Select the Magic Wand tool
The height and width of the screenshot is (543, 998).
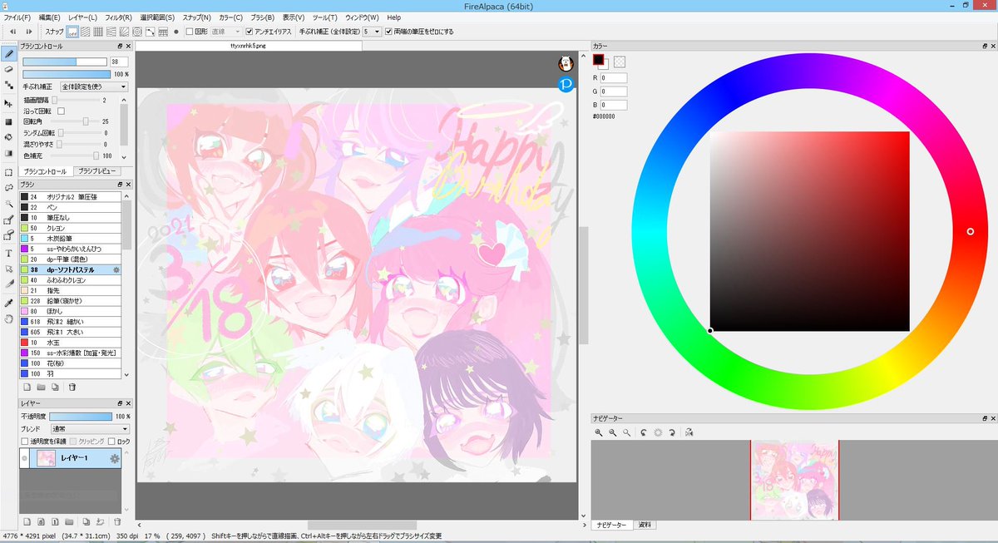pos(8,204)
